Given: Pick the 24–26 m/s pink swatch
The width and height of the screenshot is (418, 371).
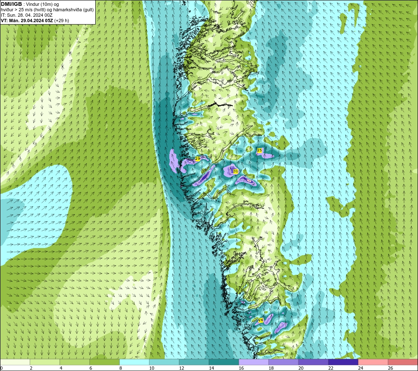Looking at the screenshot, I should tap(373, 362).
